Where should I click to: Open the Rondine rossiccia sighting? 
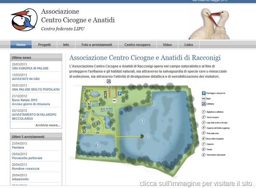tap(26, 169)
